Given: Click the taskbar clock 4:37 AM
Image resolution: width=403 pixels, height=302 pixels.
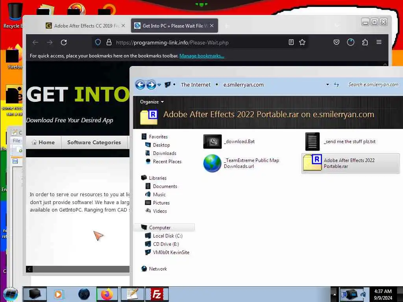Looking at the screenshot, I should [383, 294].
